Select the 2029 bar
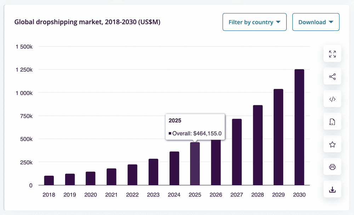354x215 pixels. click(278, 137)
